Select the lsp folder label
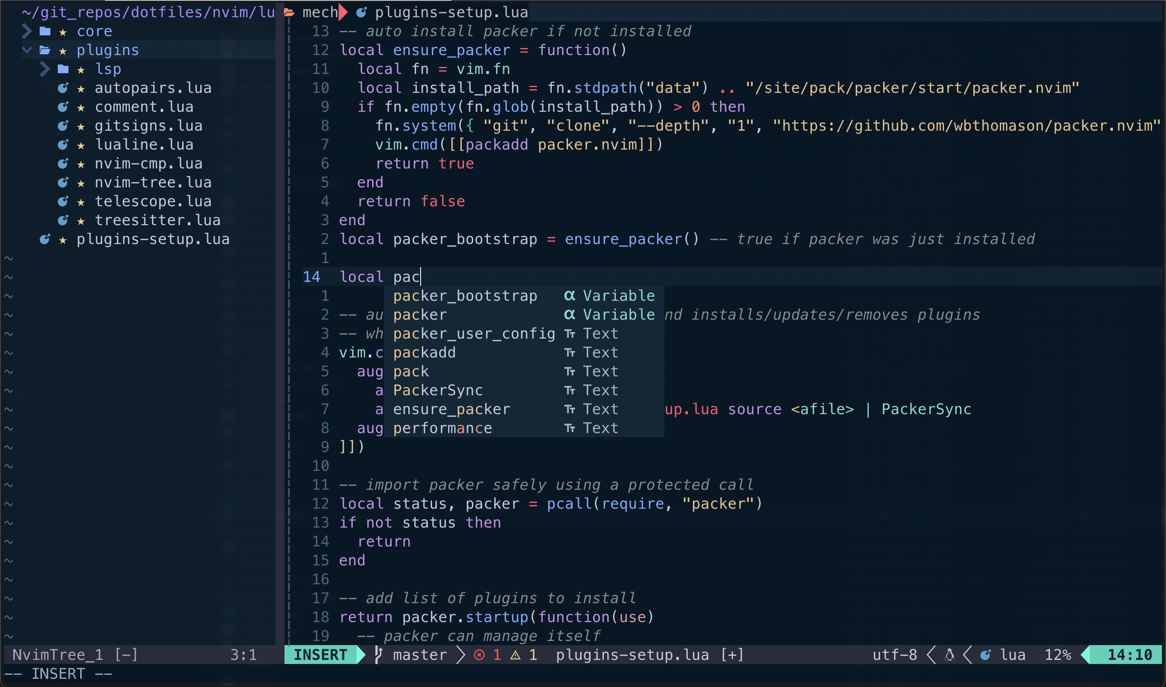The width and height of the screenshot is (1166, 687). [x=109, y=69]
